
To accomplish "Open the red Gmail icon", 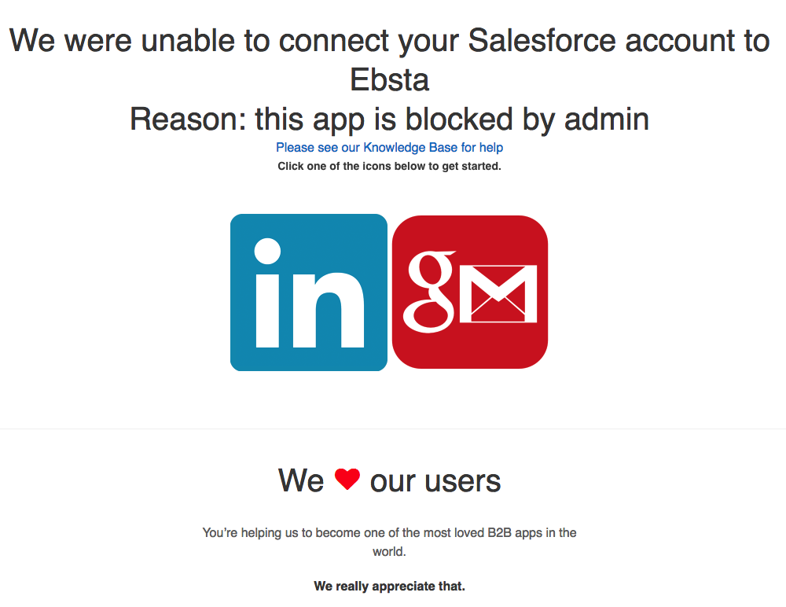I will tap(469, 292).
